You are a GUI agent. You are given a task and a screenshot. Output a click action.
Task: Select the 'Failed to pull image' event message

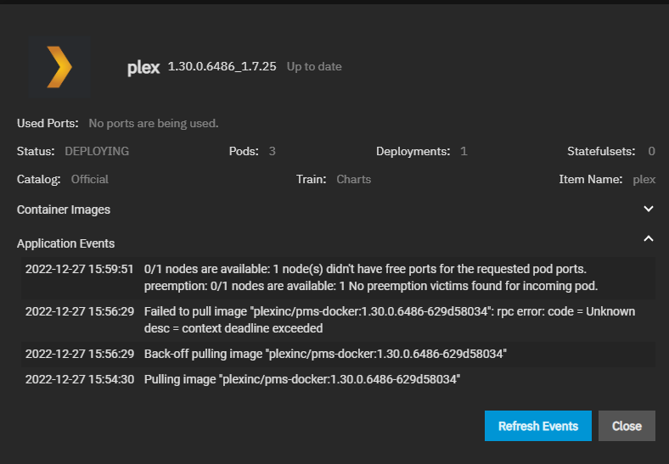[390, 320]
